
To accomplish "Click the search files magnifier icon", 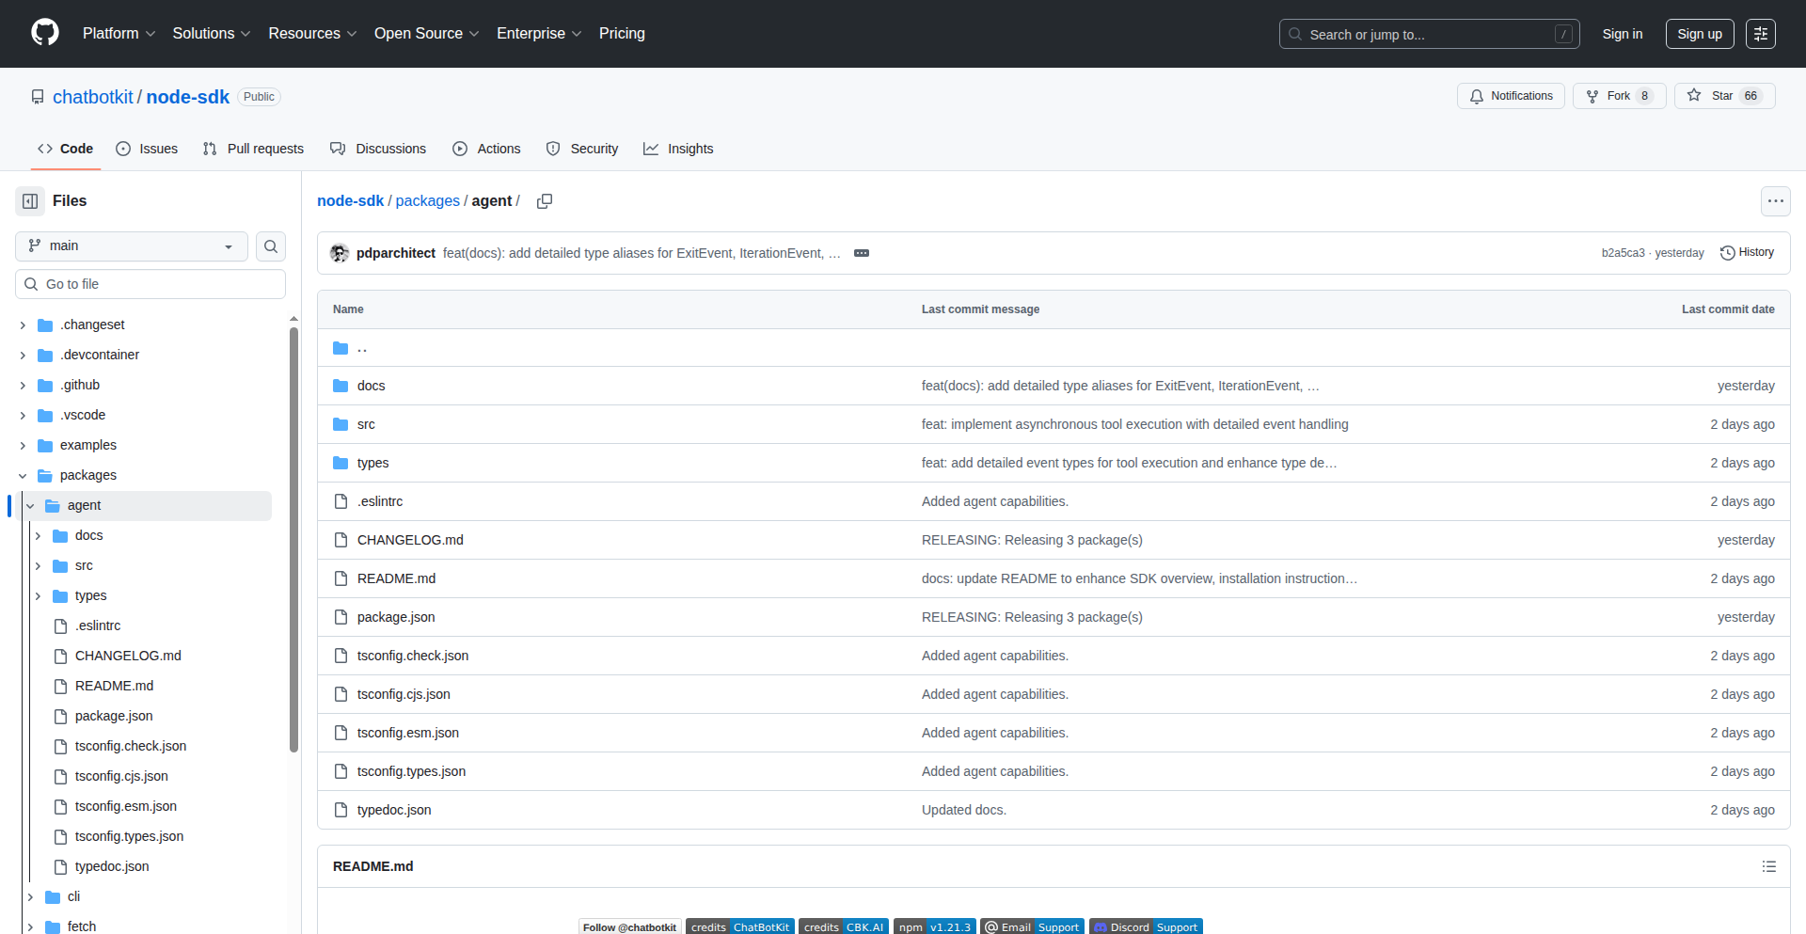I will click(271, 246).
